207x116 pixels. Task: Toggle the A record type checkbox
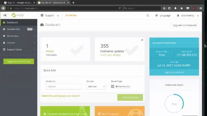click(113, 86)
